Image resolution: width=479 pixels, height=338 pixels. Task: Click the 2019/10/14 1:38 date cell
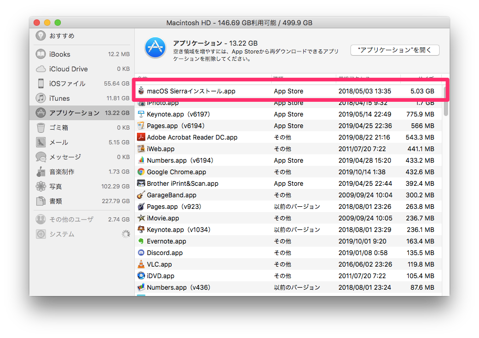coord(361,172)
